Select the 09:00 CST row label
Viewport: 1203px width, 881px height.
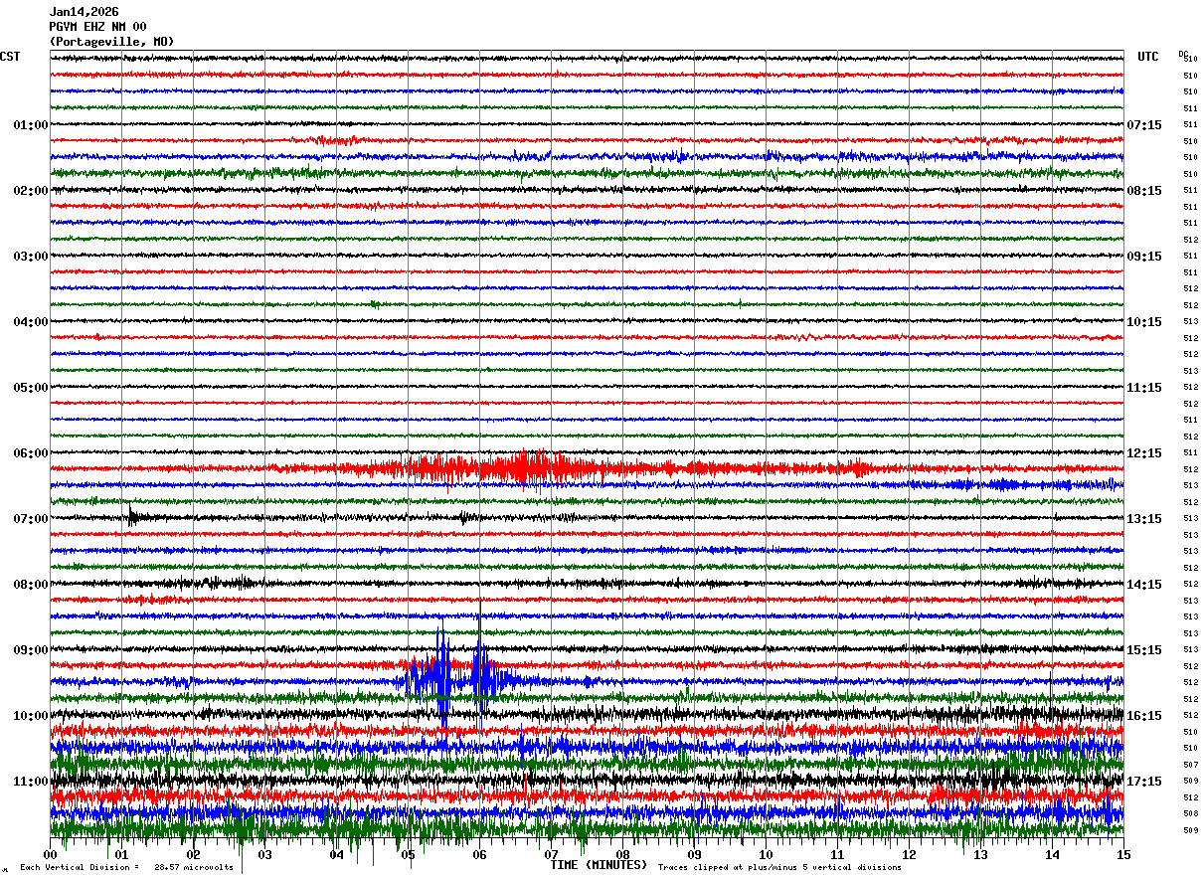pyautogui.click(x=31, y=650)
